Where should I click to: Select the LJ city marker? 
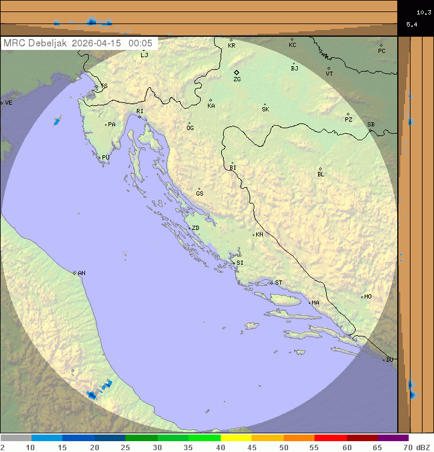pos(142,49)
